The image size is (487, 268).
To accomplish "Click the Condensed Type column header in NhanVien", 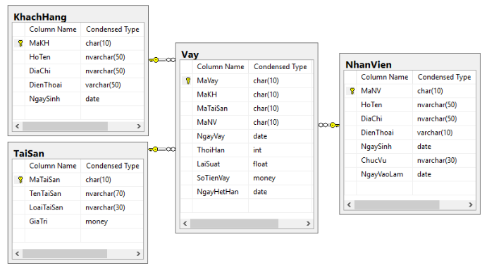I will 444,77.
